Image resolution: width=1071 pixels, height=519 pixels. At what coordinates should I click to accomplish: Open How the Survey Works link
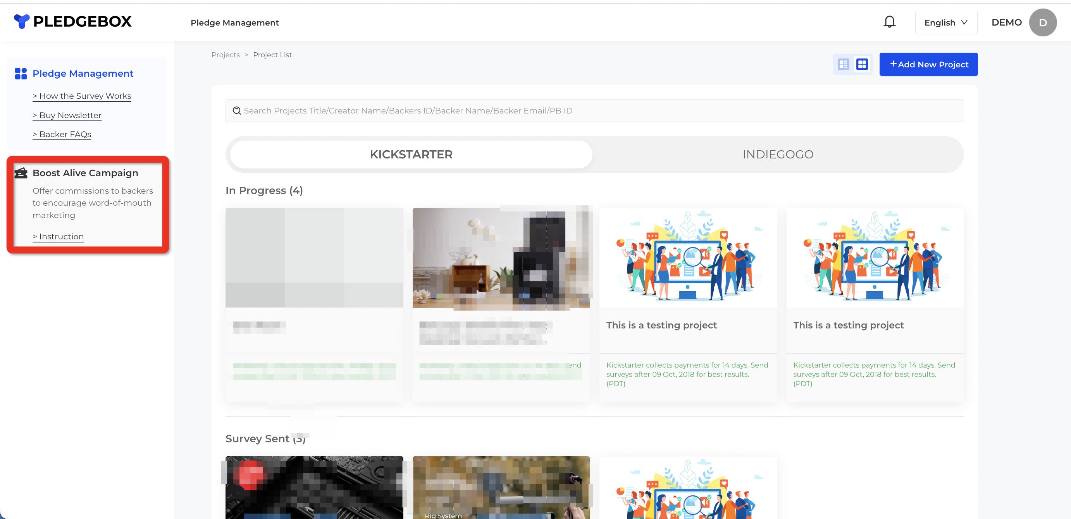click(82, 96)
